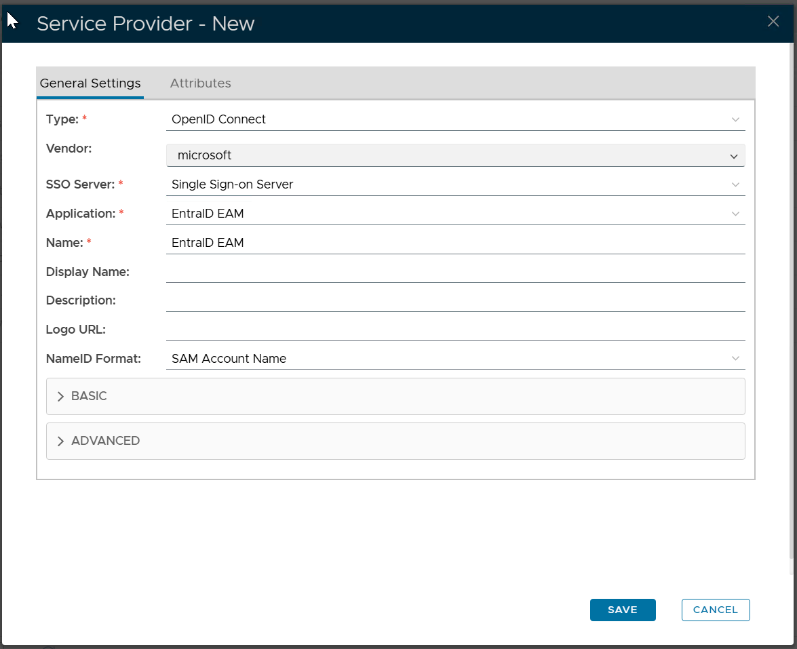Click the CANCEL button
797x649 pixels.
point(715,610)
